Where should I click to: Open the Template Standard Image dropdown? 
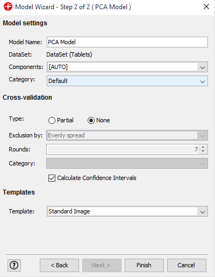pos(127,211)
